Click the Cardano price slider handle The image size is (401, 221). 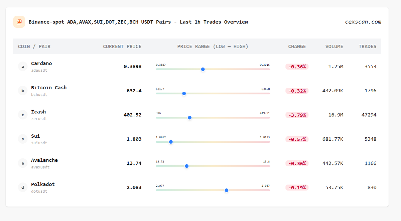(x=203, y=69)
